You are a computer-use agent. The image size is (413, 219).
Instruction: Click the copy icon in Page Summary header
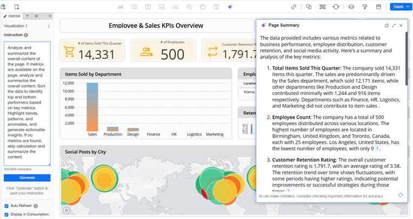pos(387,25)
